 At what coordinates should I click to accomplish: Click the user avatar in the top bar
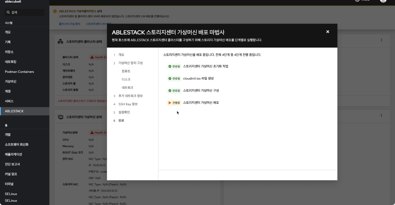coord(383,1)
